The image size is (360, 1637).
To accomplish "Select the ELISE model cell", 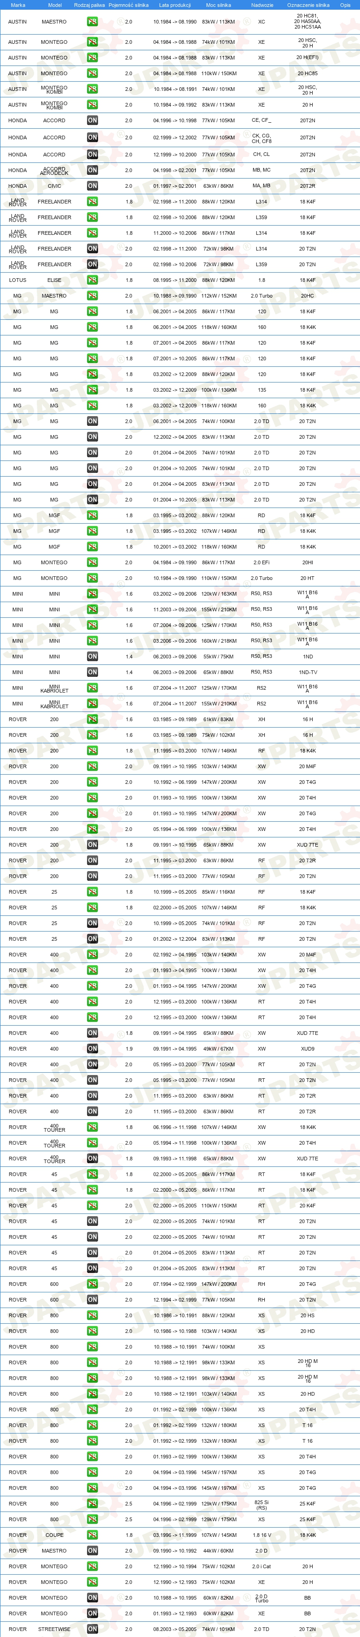I will coord(54,280).
